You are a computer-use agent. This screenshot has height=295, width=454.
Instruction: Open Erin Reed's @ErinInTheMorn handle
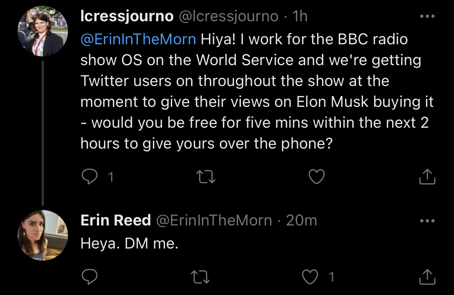coord(214,220)
